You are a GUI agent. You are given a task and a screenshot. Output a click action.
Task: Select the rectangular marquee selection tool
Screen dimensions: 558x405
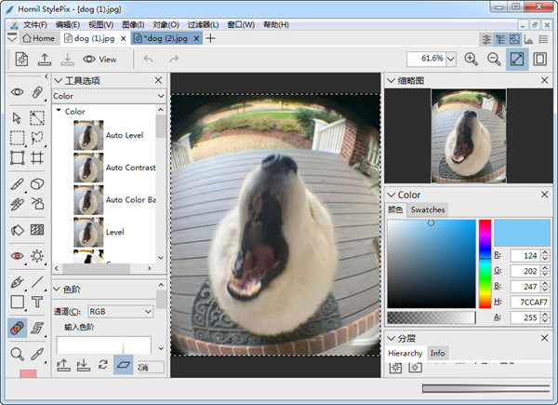click(17, 138)
